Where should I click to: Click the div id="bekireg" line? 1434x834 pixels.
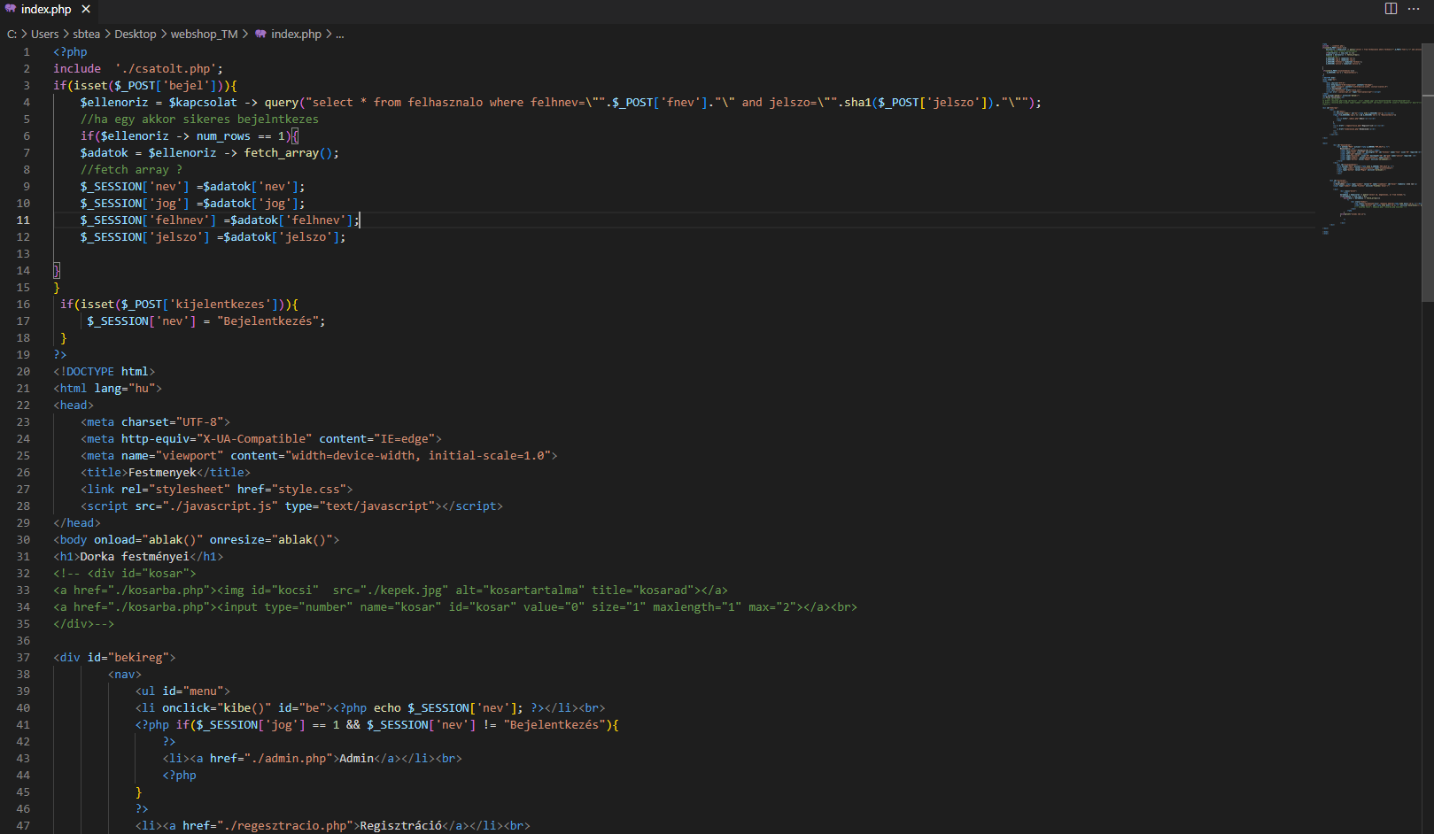[x=114, y=658]
